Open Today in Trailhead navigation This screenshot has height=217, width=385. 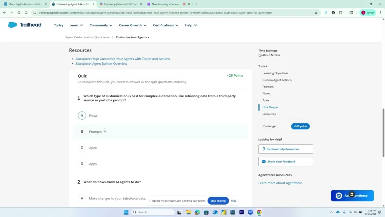pos(59,25)
